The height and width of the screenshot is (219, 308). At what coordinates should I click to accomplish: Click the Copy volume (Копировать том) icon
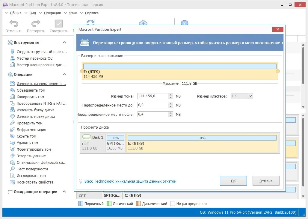[x=12, y=97]
